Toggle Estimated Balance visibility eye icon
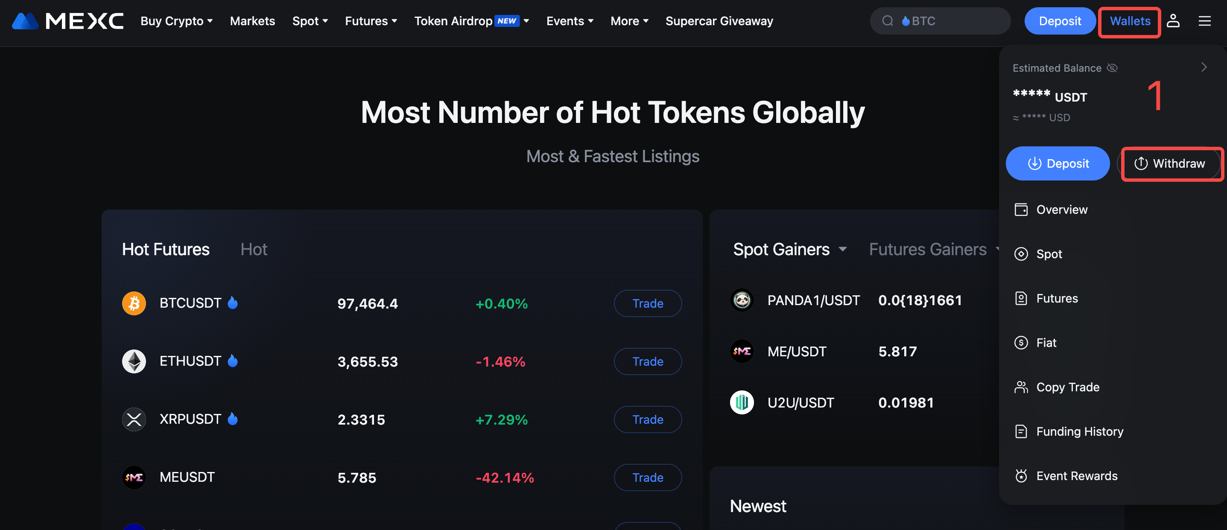 [1112, 68]
